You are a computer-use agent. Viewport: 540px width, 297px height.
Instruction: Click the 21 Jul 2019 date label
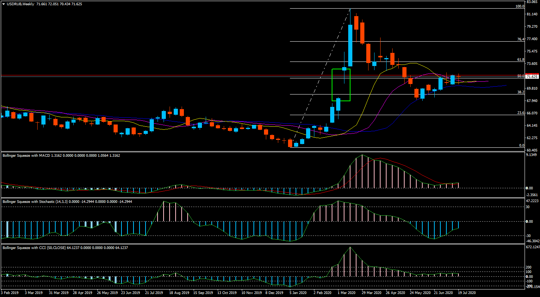pyautogui.click(x=154, y=292)
